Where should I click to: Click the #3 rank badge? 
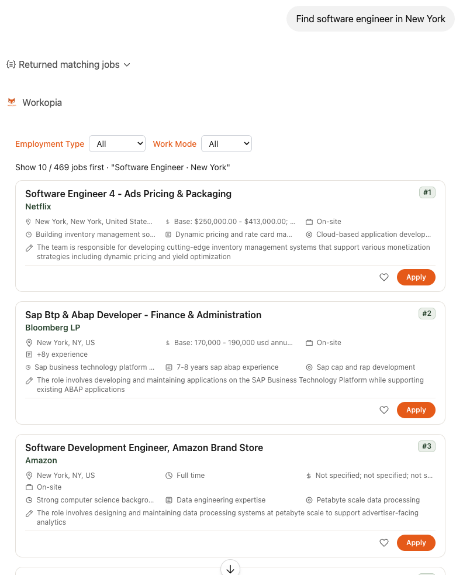click(427, 446)
